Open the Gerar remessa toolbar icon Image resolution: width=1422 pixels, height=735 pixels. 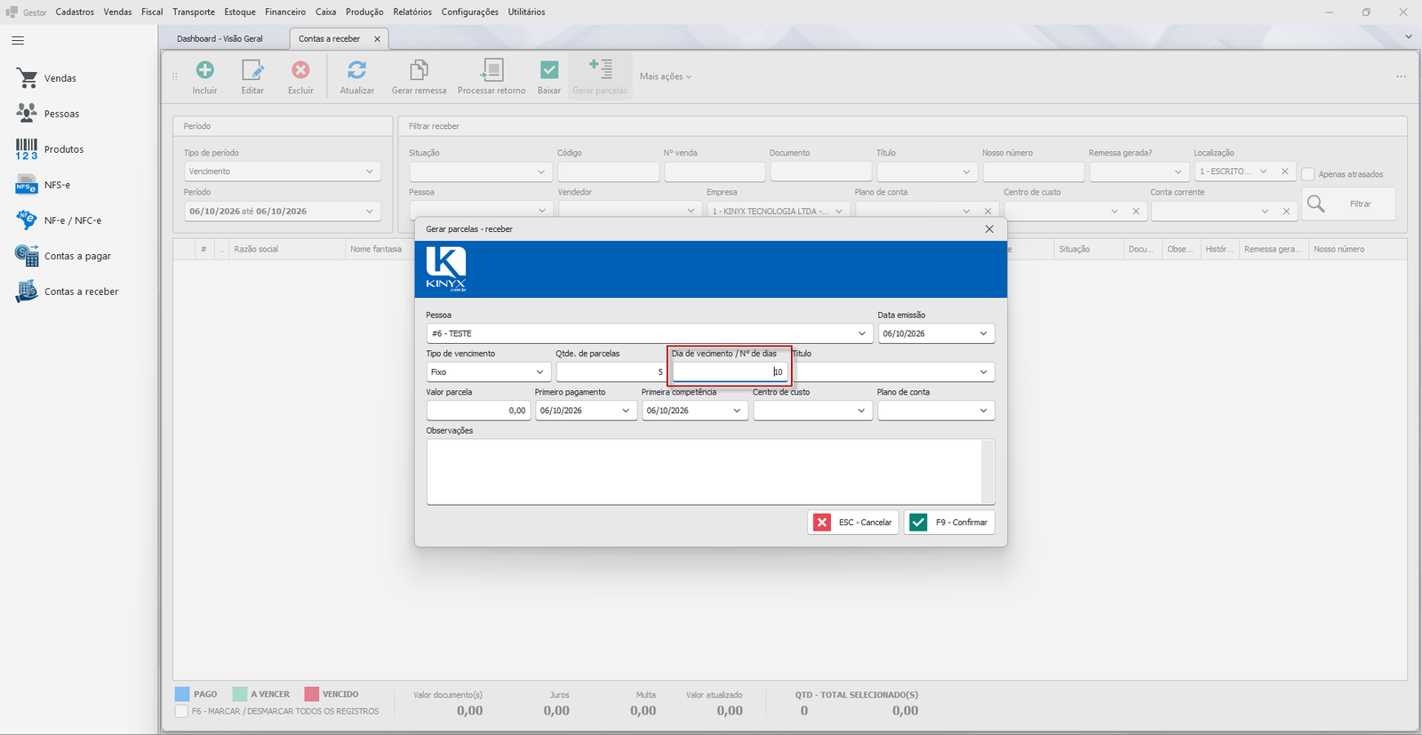[419, 70]
